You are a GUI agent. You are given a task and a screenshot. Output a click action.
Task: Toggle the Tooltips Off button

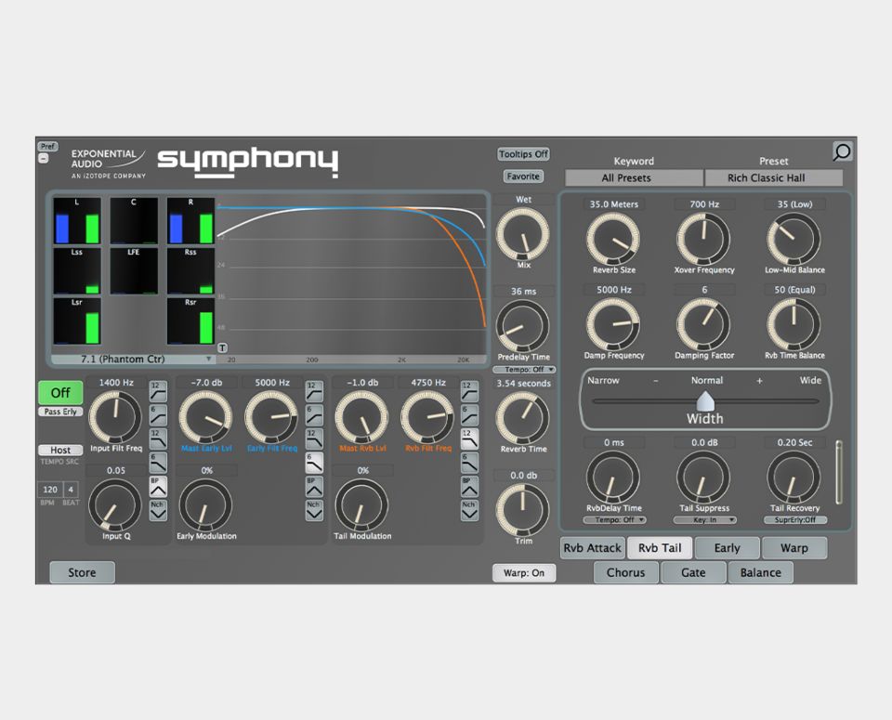[523, 154]
